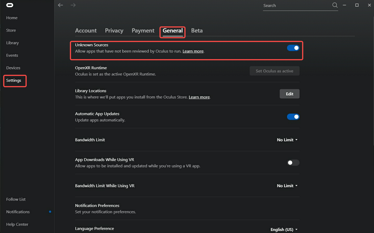Switch to the Account tab
The width and height of the screenshot is (374, 233).
[x=86, y=30]
